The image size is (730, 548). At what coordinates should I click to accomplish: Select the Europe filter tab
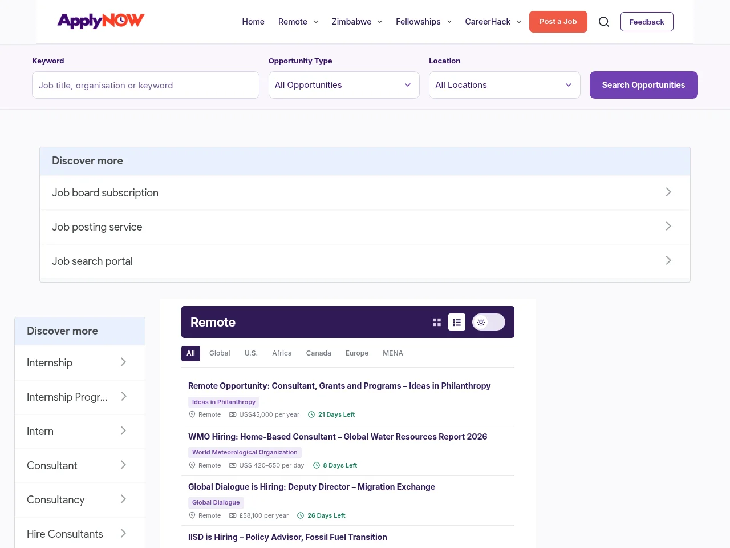357,353
